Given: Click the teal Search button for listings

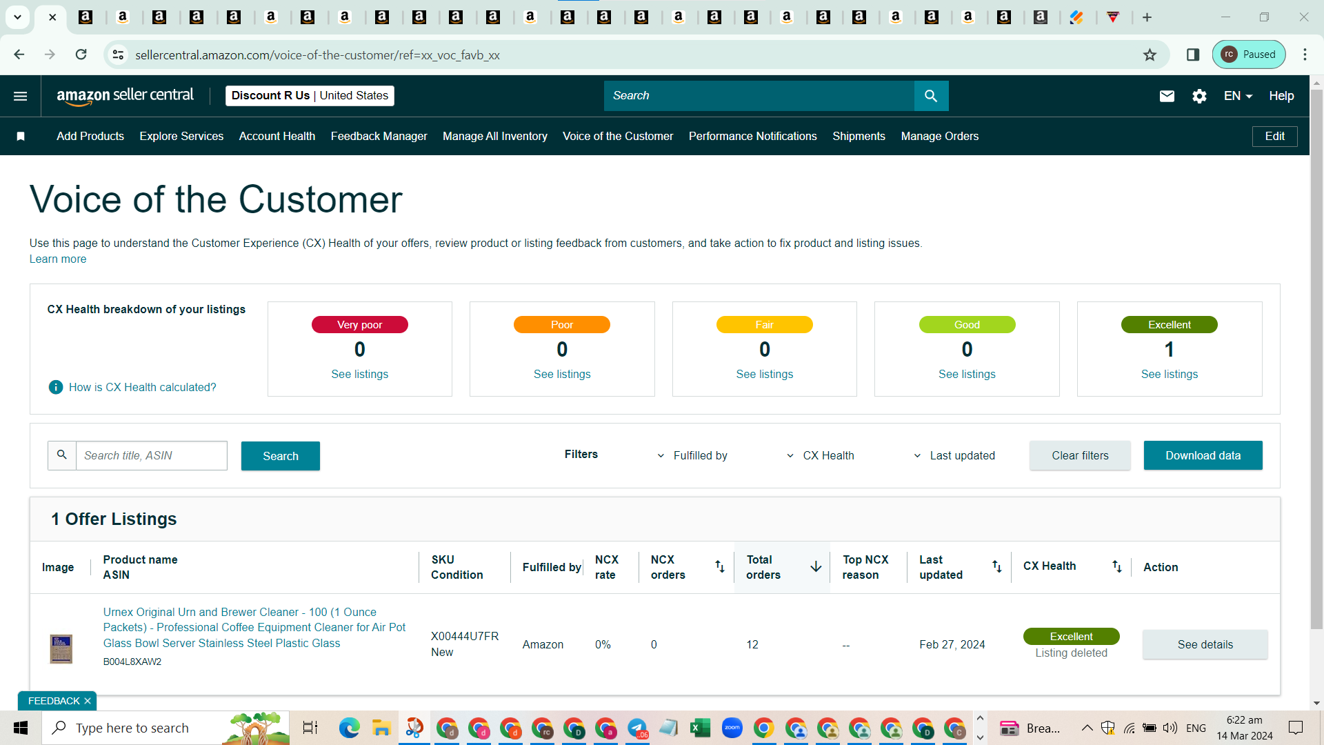Looking at the screenshot, I should 281,456.
